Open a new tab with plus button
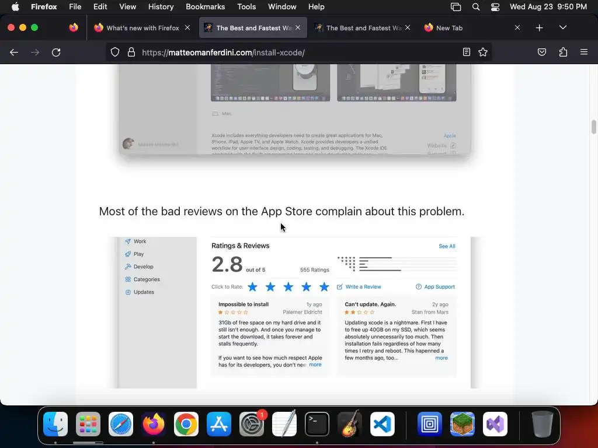This screenshot has width=598, height=448. click(x=539, y=28)
